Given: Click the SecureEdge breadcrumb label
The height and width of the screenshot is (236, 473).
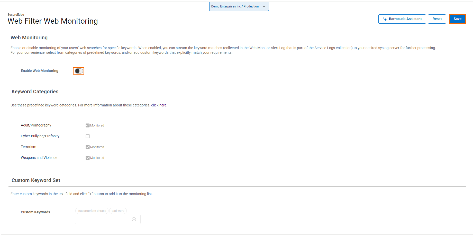Looking at the screenshot, I should [16, 15].
